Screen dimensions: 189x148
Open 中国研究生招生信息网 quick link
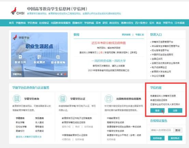[162, 55]
